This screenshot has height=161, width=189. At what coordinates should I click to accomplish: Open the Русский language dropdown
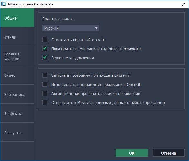click(71, 28)
